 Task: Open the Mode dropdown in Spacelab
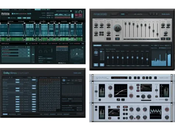click(156, 45)
